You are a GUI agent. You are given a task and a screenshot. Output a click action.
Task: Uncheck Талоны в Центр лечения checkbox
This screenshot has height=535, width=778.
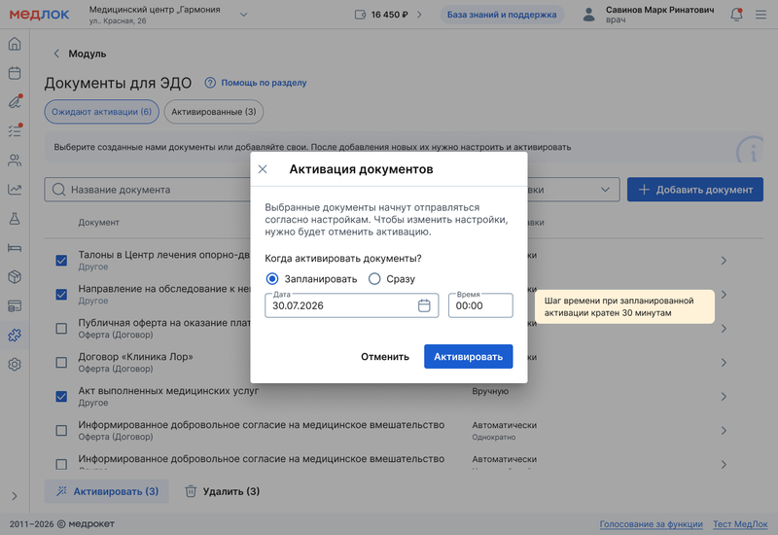point(61,261)
